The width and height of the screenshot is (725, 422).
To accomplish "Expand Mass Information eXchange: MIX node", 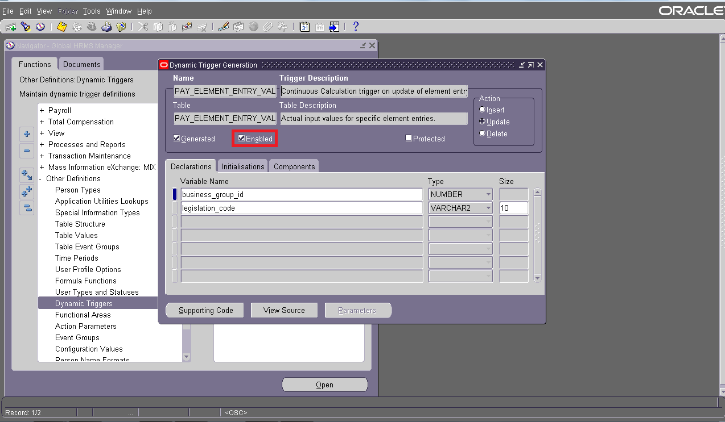I will (x=42, y=167).
